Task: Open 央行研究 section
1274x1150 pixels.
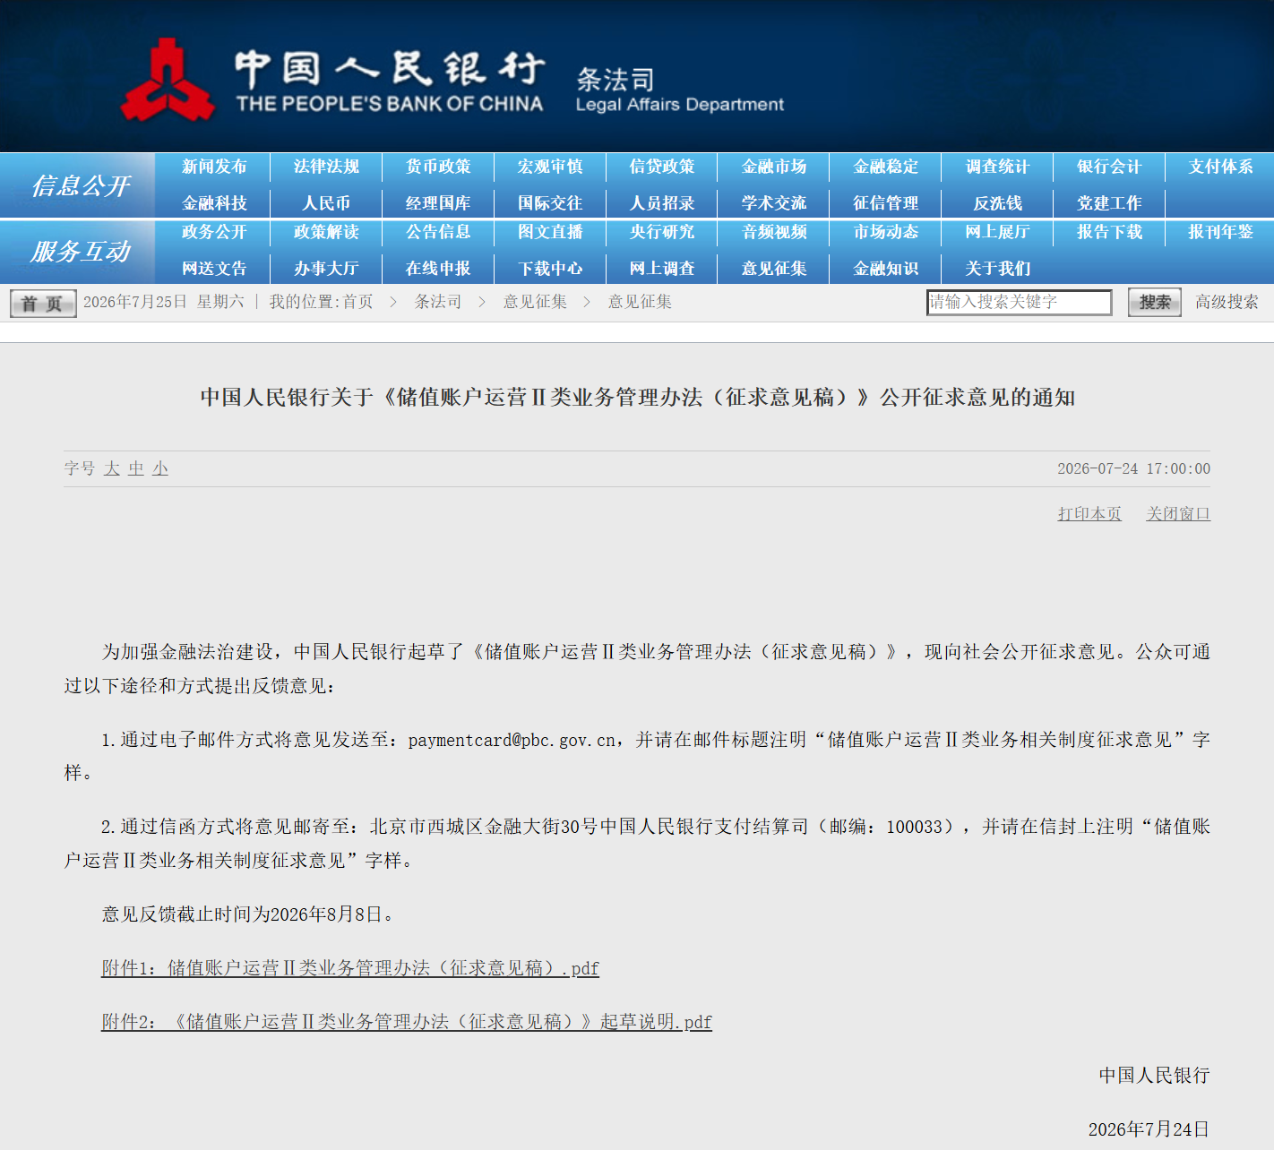Action: 662,232
